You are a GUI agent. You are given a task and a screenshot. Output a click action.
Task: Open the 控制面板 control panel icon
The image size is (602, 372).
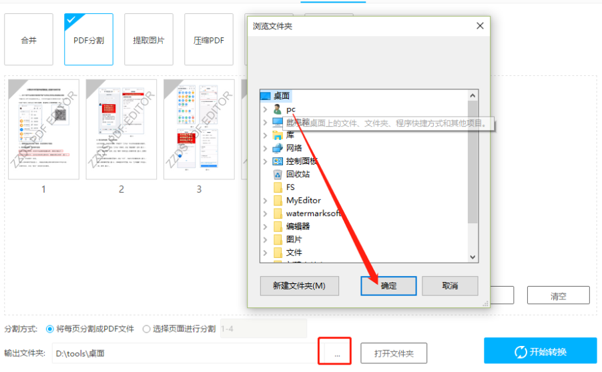point(277,161)
